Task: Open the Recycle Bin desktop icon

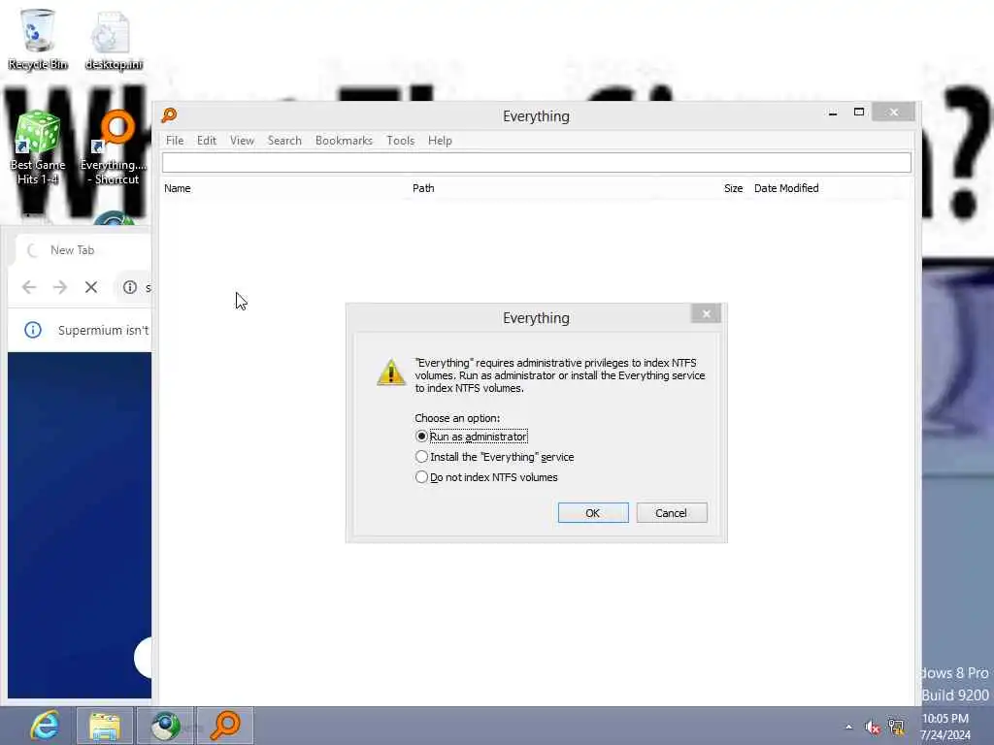Action: [x=38, y=39]
